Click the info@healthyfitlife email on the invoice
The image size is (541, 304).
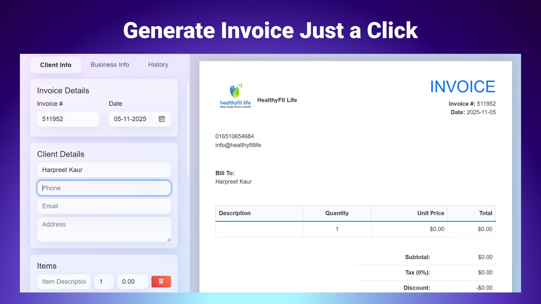click(x=238, y=145)
